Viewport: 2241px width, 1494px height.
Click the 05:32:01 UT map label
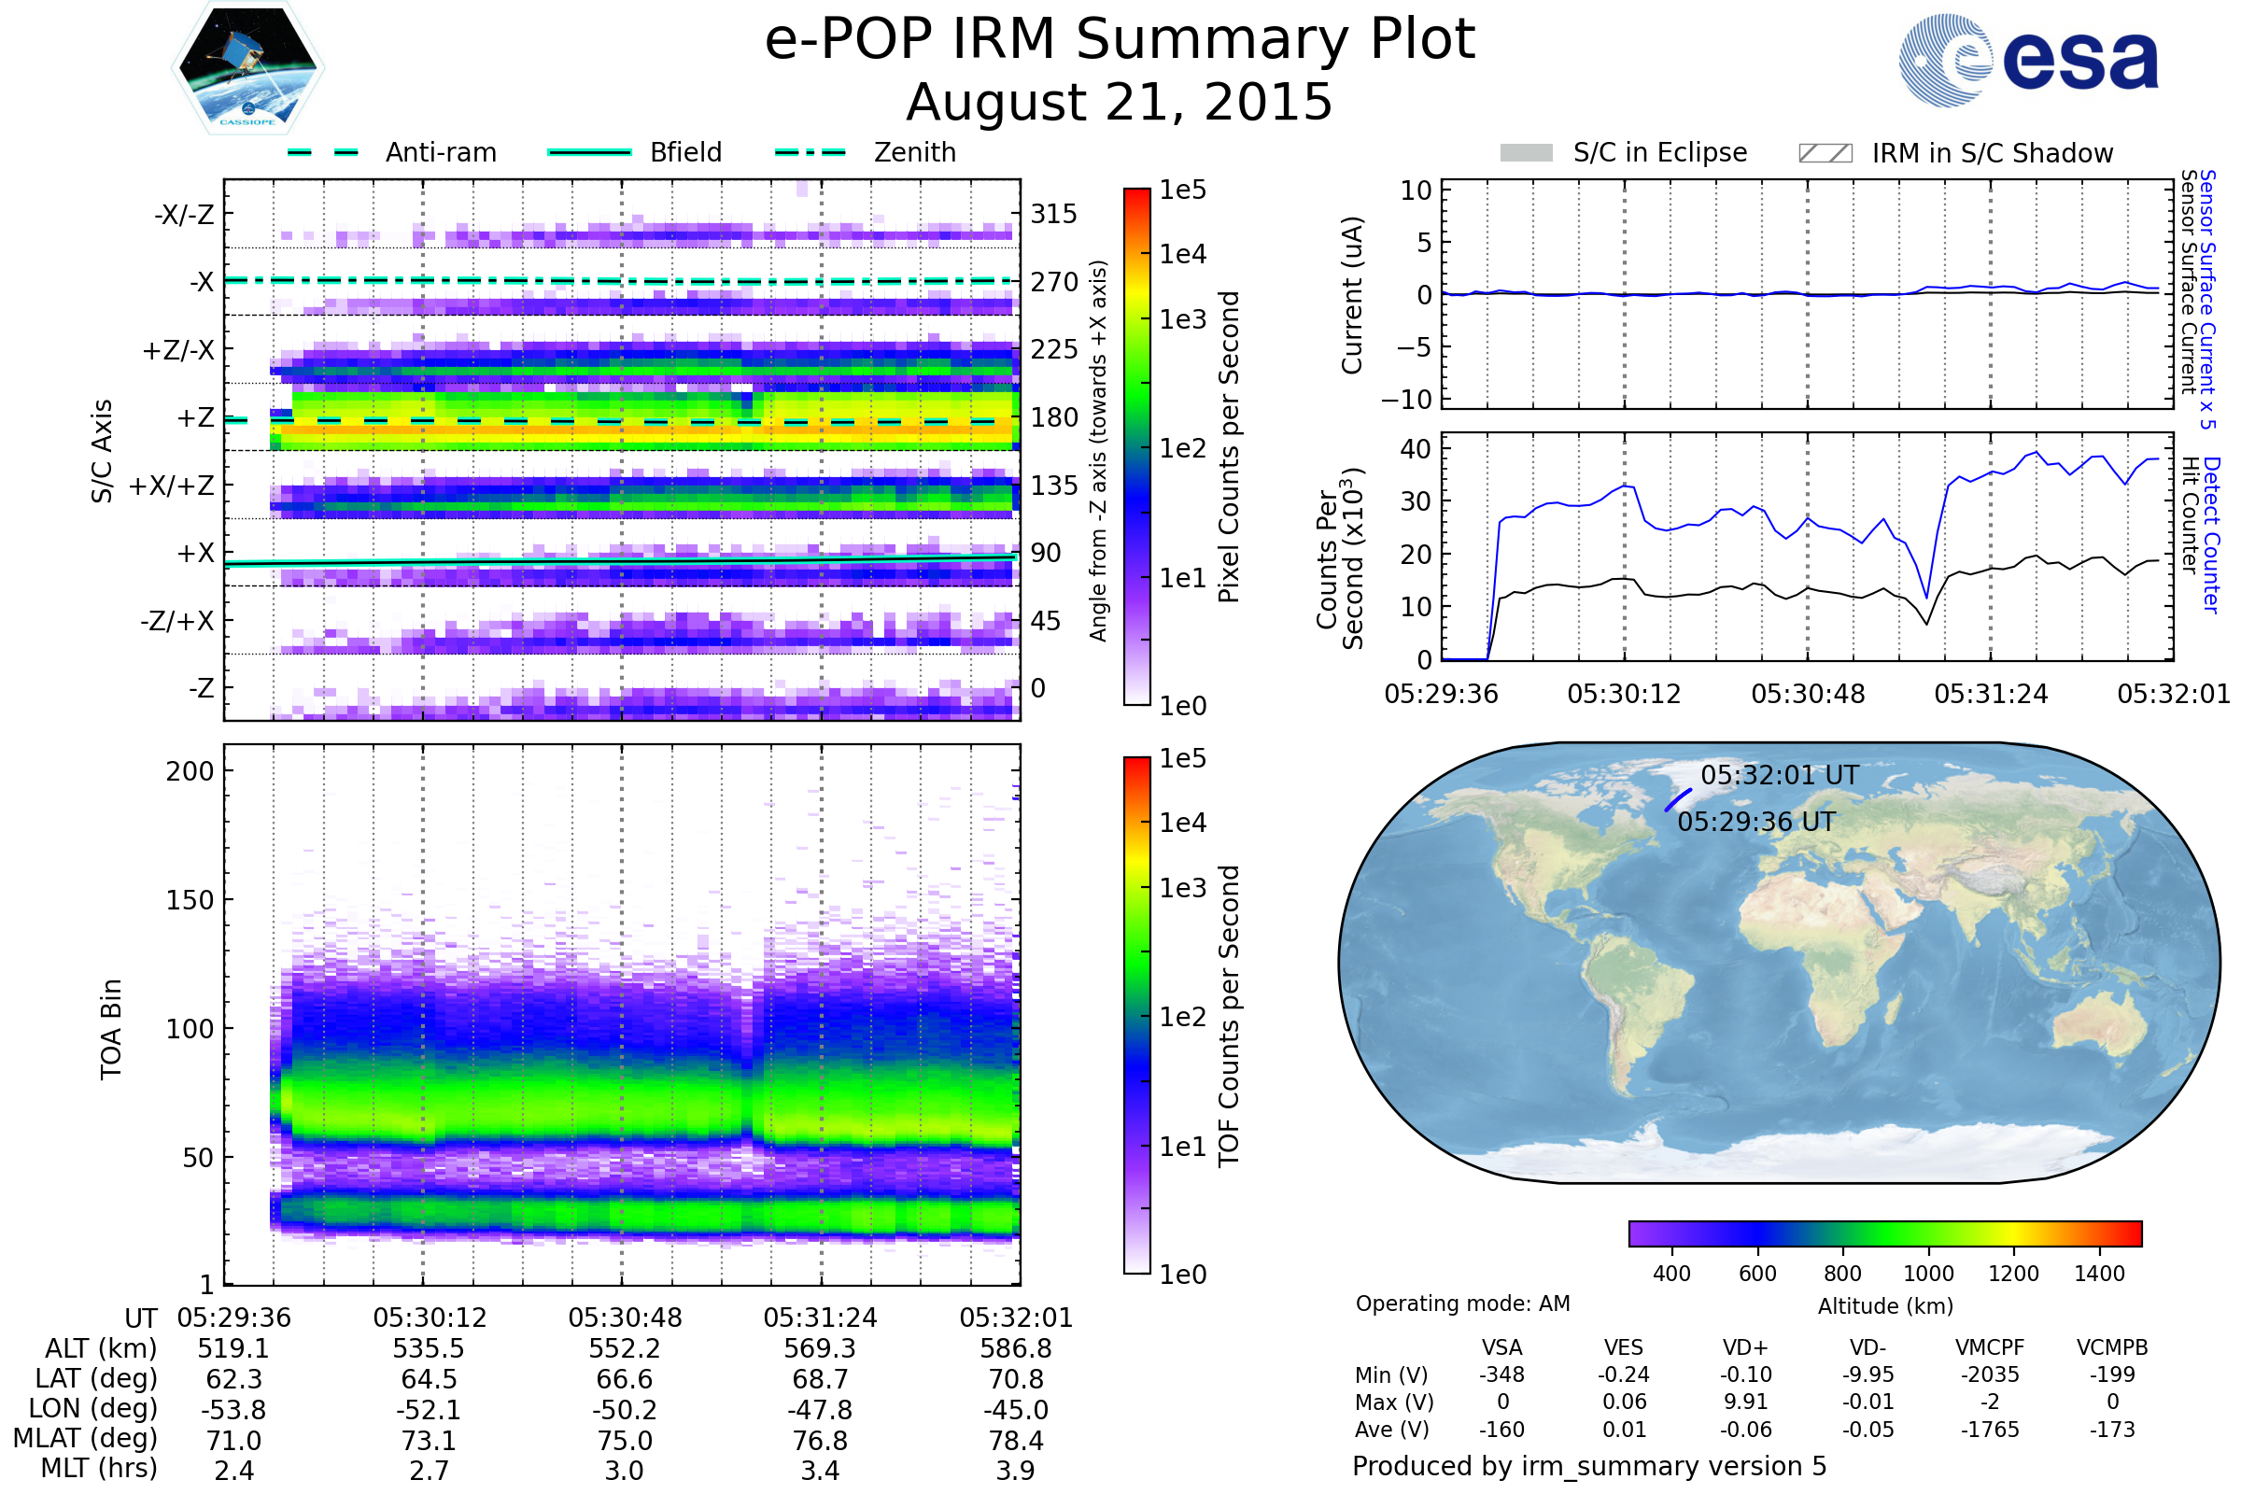pos(1780,775)
